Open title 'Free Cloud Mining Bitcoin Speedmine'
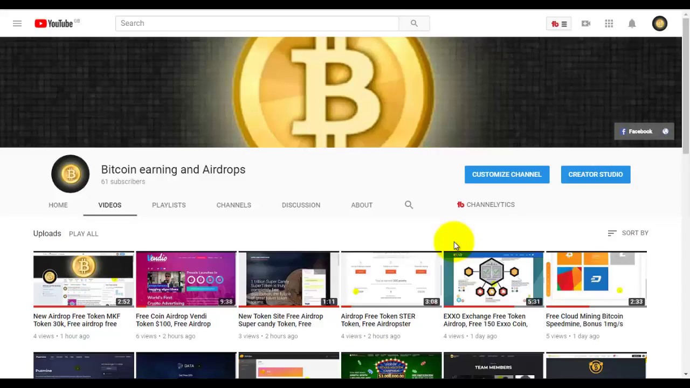 point(584,320)
